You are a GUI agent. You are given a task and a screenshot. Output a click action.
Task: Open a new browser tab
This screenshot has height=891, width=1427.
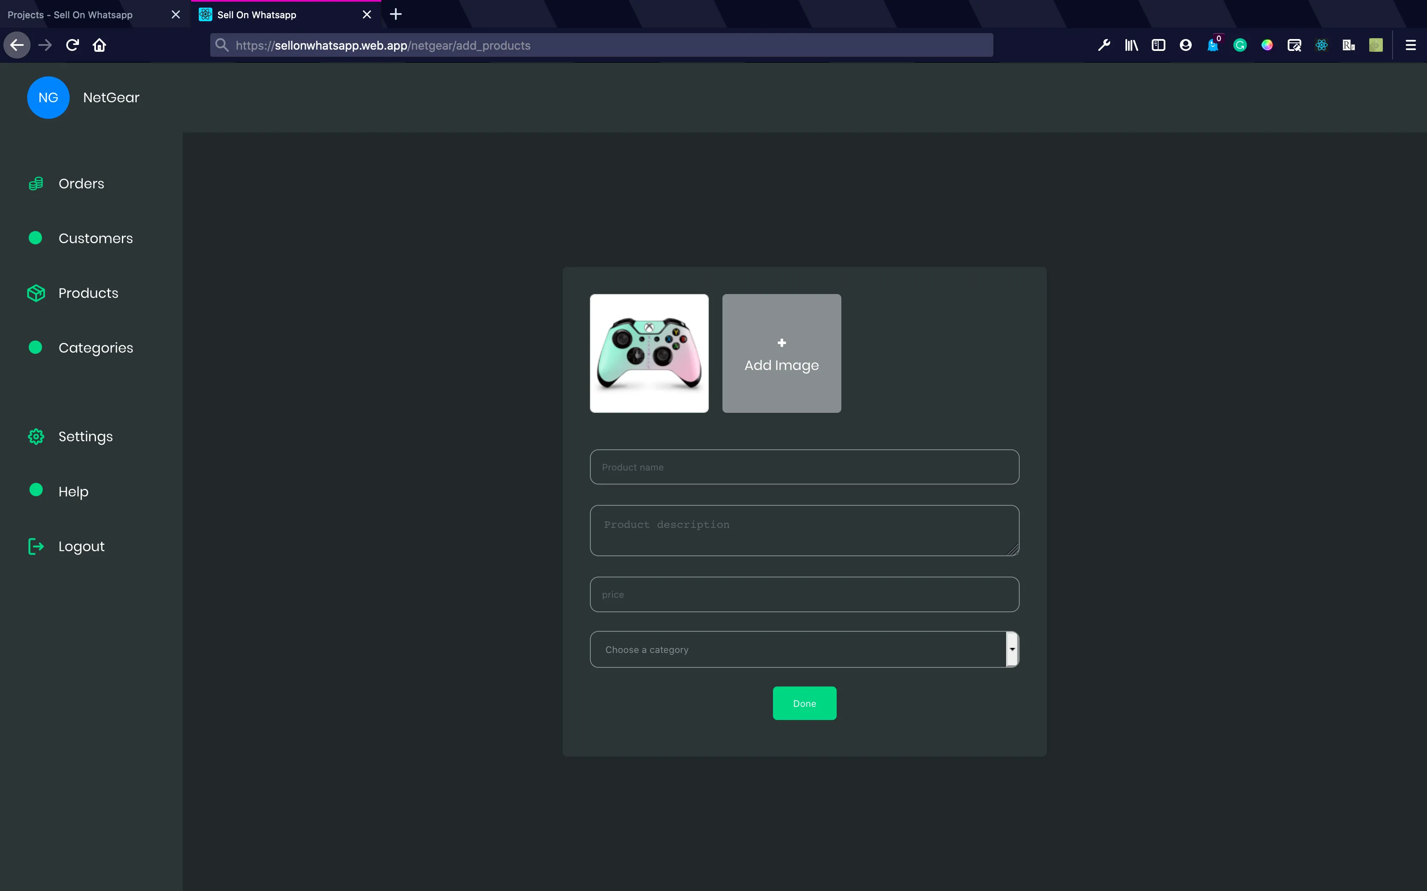(x=396, y=15)
